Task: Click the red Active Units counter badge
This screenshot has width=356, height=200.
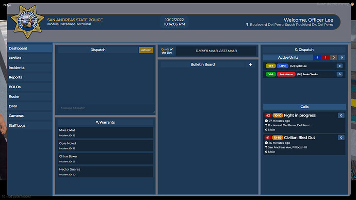Action: 326,58
